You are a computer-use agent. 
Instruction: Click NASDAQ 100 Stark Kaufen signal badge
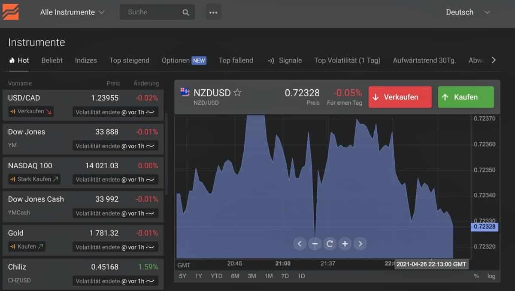pos(34,179)
